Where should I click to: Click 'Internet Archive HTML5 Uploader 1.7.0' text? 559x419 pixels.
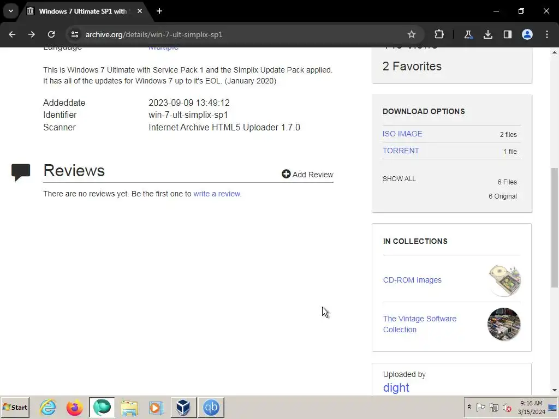224,128
